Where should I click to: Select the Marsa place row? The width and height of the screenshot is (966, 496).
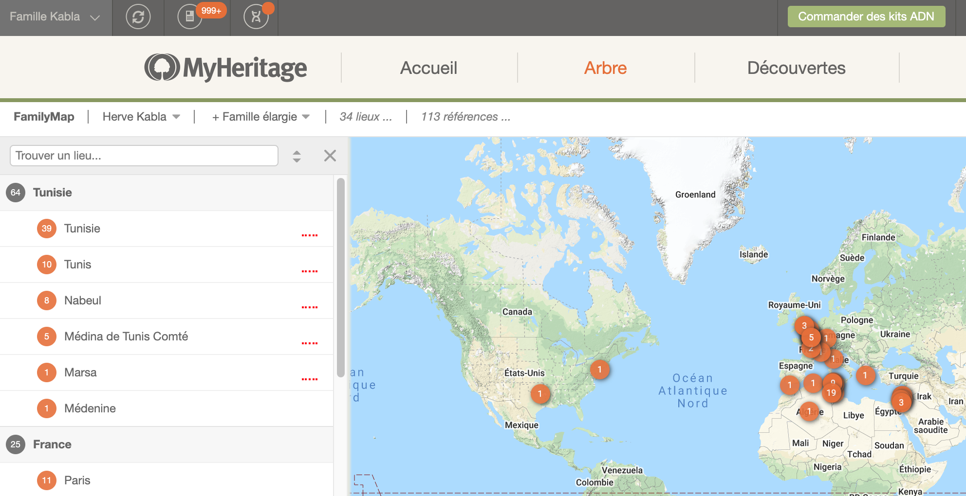coord(167,372)
